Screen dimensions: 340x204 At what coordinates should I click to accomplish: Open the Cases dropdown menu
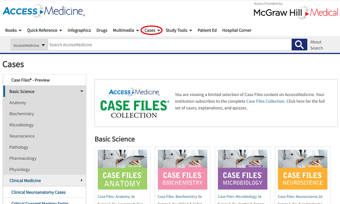pos(152,30)
